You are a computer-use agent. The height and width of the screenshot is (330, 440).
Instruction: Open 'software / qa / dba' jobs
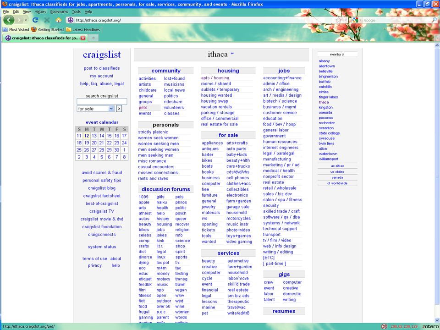coord(281,217)
